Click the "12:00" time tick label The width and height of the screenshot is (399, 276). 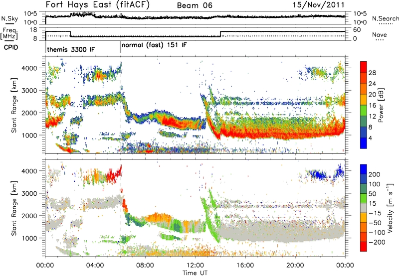pyautogui.click(x=195, y=266)
